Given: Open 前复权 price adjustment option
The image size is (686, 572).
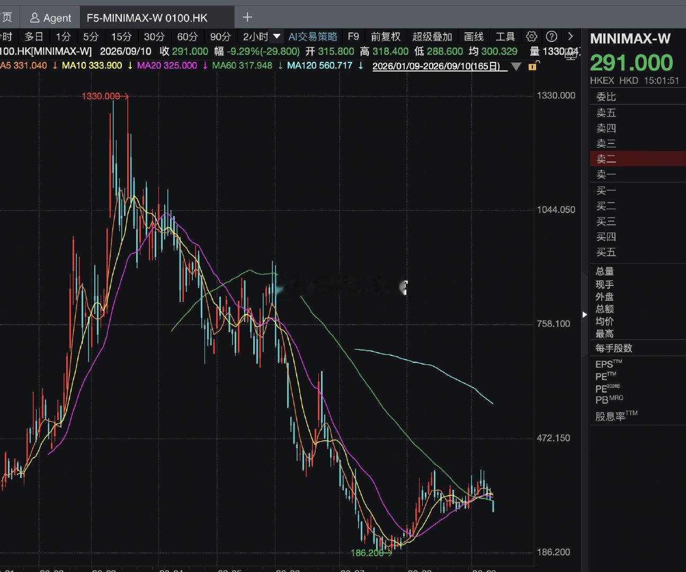Looking at the screenshot, I should [386, 37].
